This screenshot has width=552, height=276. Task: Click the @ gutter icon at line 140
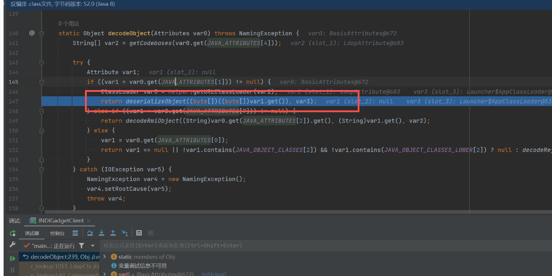[32, 33]
